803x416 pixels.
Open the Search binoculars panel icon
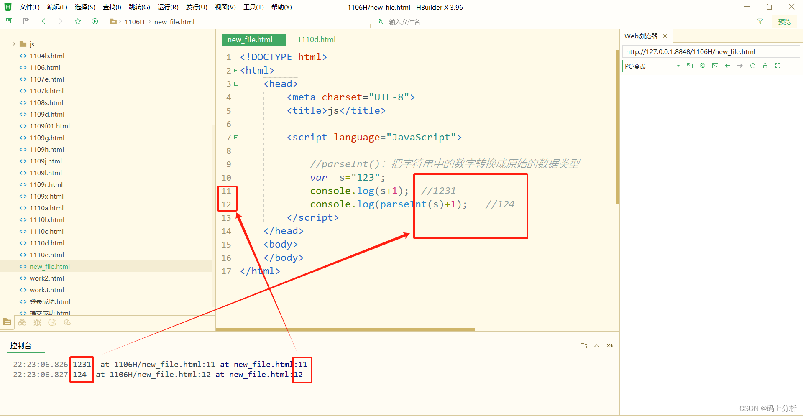[22, 322]
